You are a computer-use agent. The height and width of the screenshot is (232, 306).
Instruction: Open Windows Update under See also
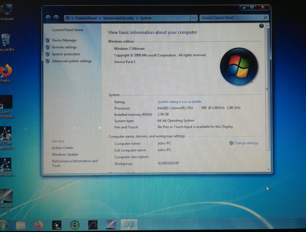[x=65, y=155]
